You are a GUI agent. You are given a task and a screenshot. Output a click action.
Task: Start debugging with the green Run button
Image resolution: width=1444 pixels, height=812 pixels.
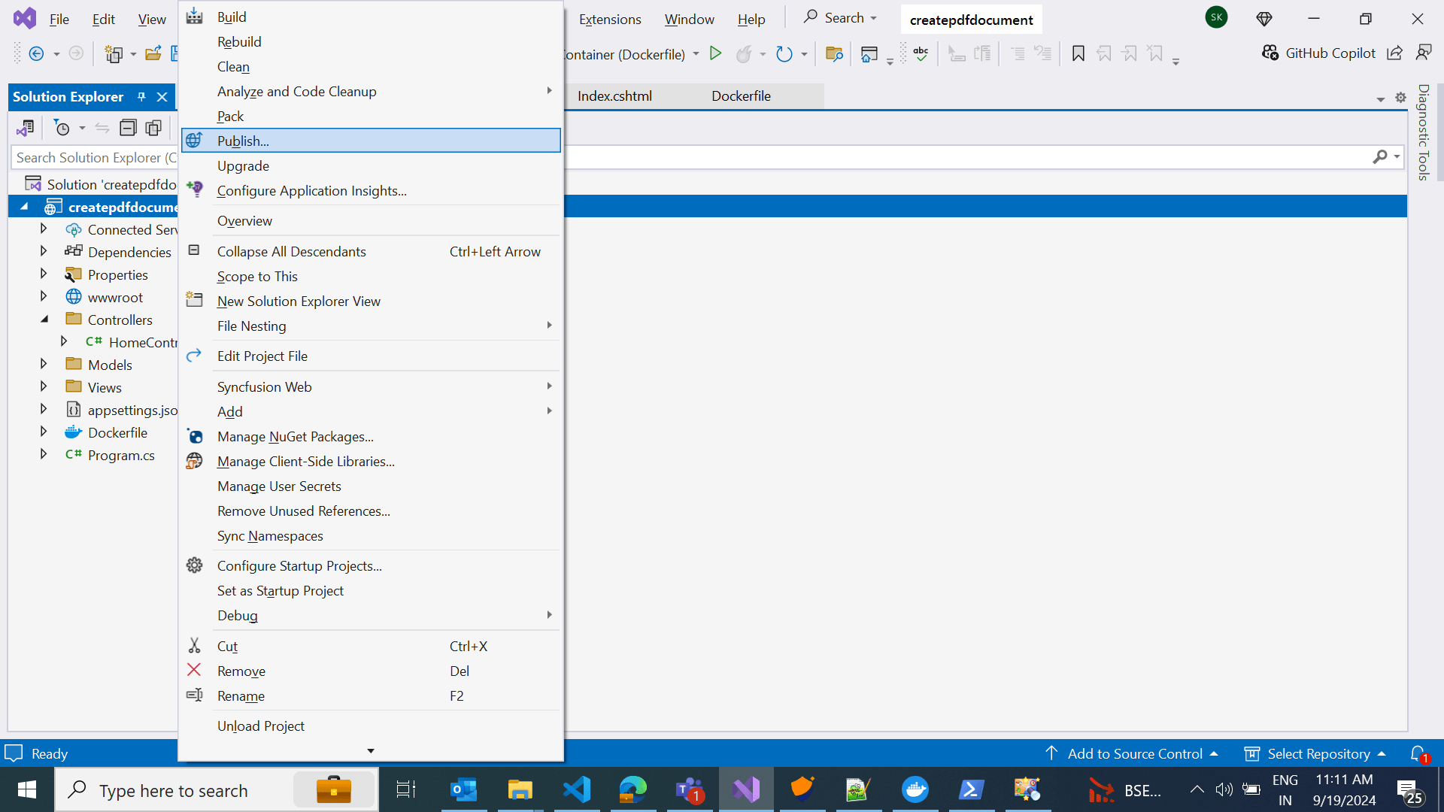click(715, 53)
